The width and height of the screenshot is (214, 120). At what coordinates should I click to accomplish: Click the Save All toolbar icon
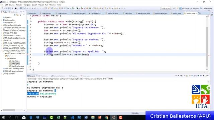(x=9, y=8)
